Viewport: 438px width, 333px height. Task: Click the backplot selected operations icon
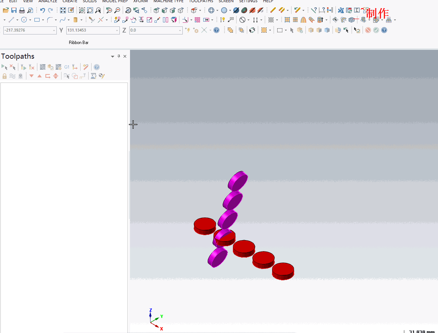click(x=42, y=67)
